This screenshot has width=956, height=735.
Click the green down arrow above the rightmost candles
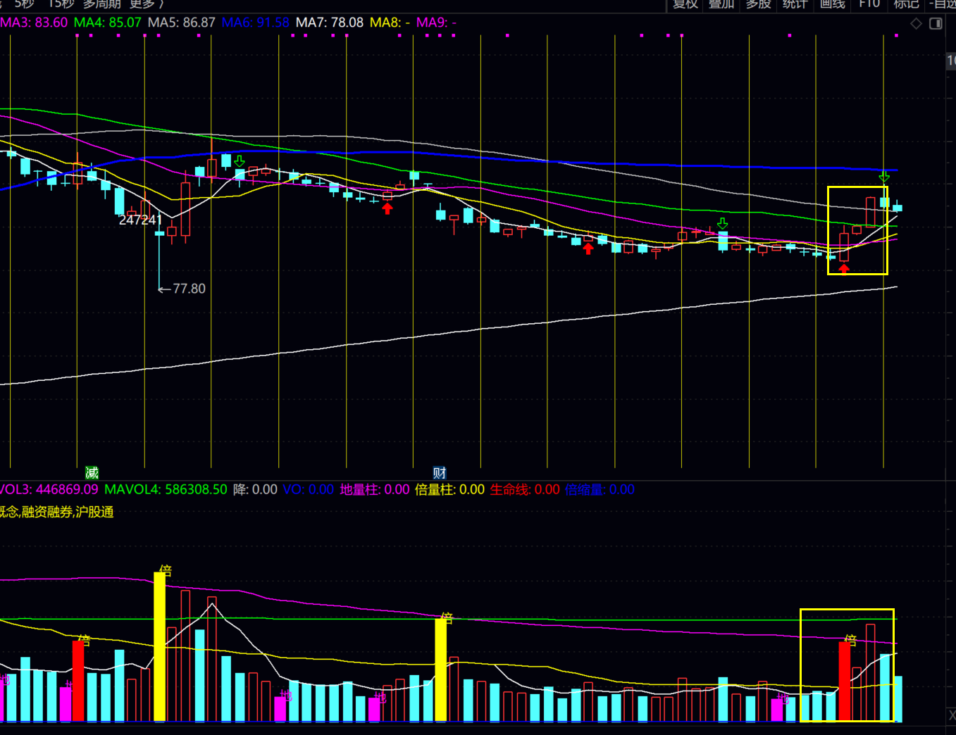coord(884,176)
